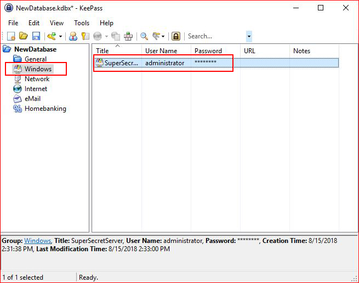359x283 pixels.
Task: Select the SuperSecr... entry title
Action: pos(121,63)
